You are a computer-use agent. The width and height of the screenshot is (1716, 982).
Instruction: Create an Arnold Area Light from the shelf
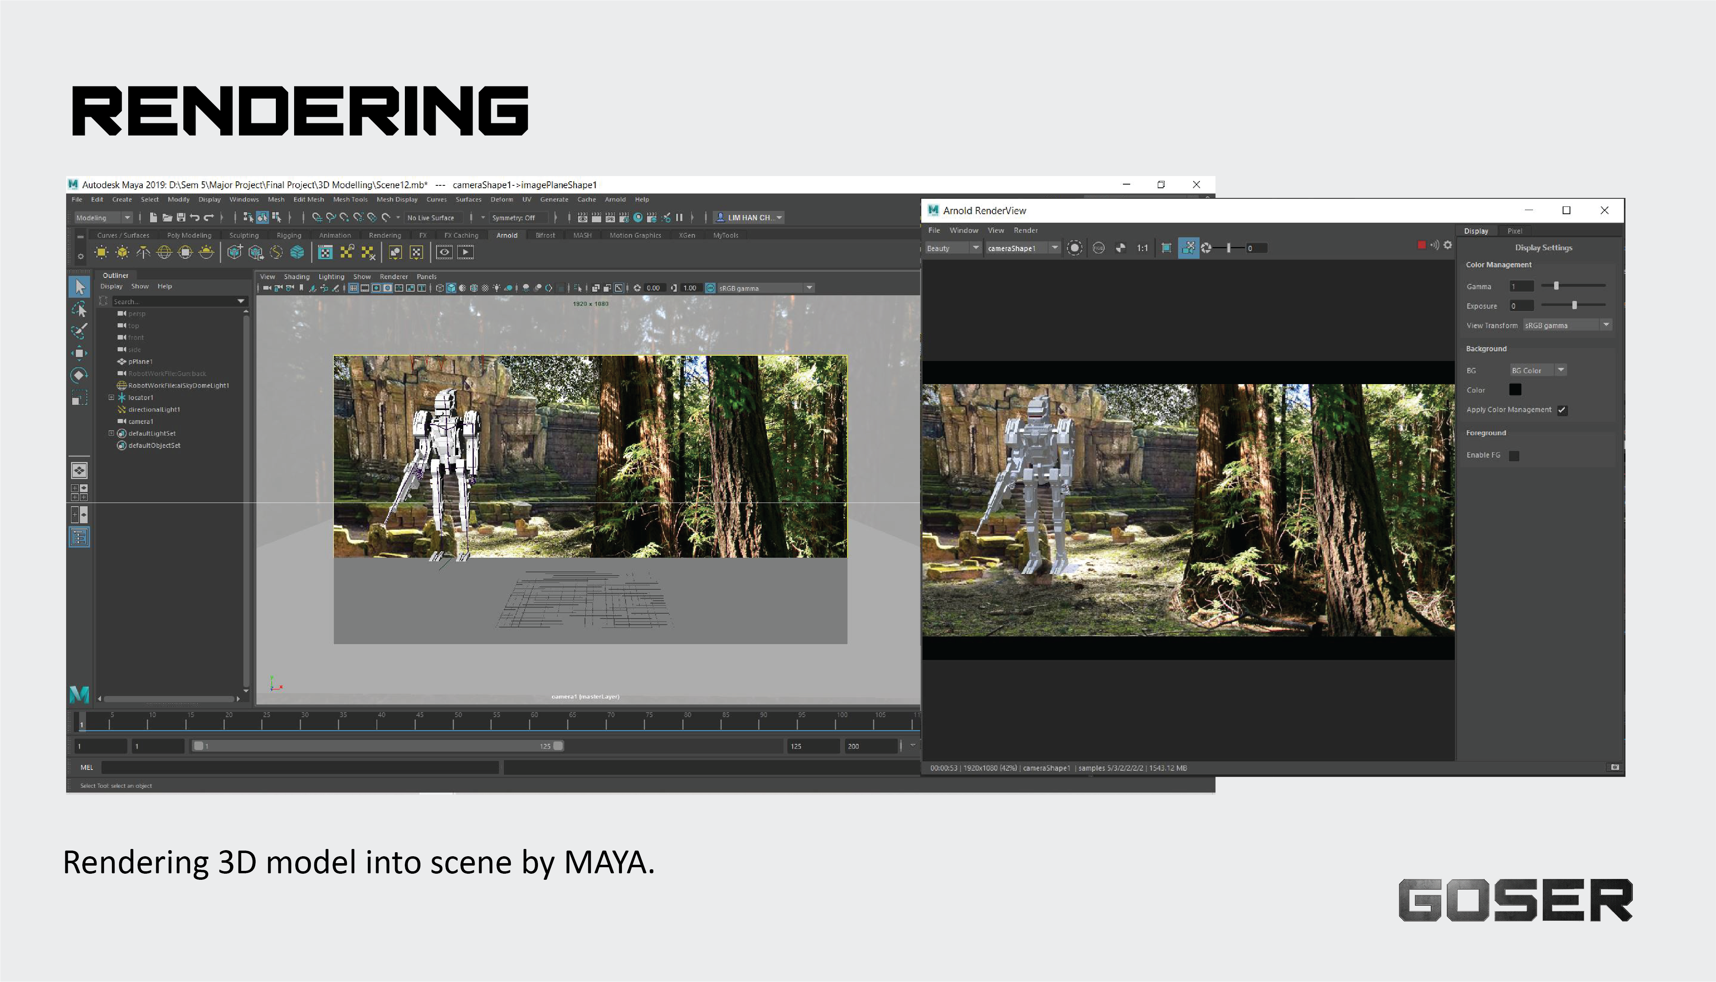101,252
